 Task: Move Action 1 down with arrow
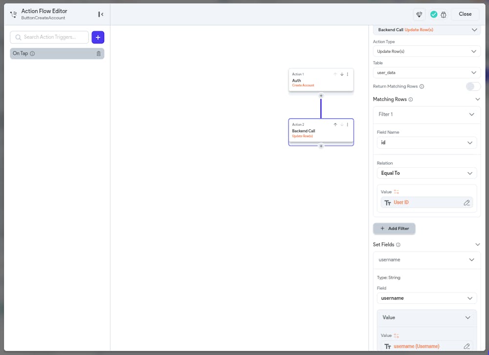coord(342,74)
